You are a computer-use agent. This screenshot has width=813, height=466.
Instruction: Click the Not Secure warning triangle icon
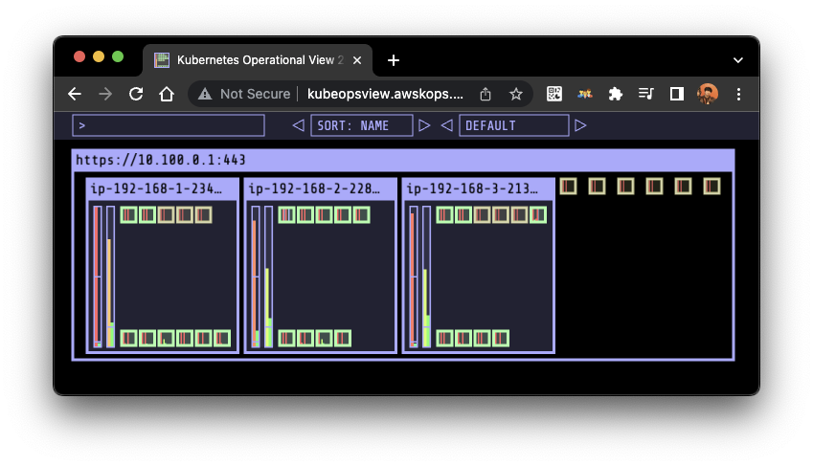point(205,94)
